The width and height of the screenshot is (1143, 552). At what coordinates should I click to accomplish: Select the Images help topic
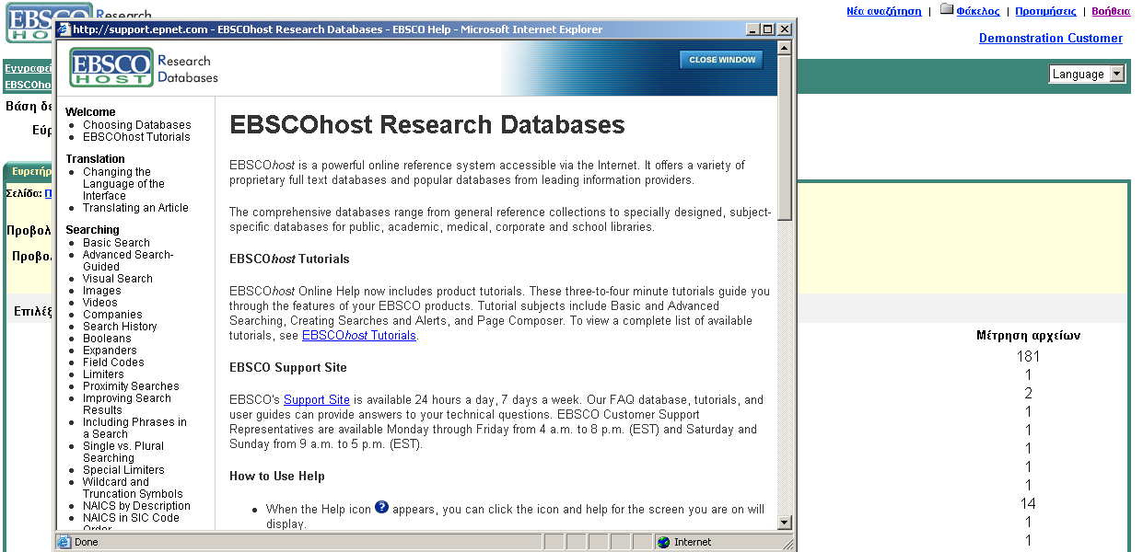coord(101,291)
